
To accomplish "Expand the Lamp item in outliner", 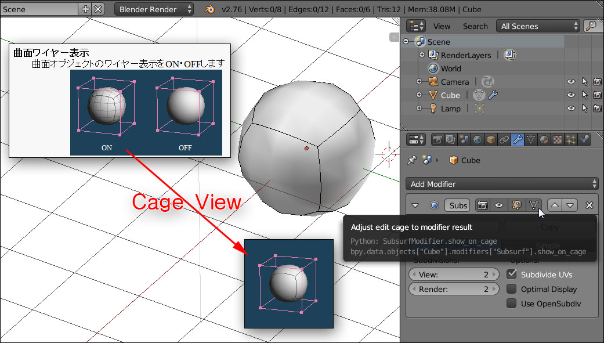I will (x=419, y=109).
